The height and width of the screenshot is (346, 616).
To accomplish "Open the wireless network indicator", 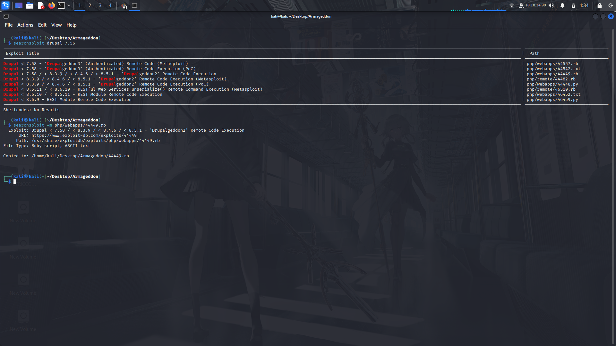I will (512, 5).
